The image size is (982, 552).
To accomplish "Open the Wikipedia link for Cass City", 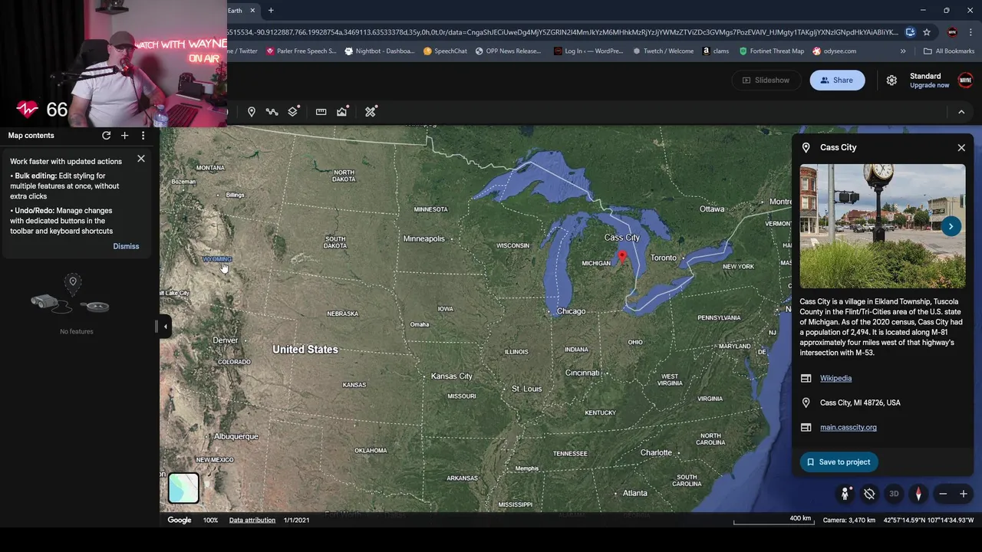I will (835, 378).
